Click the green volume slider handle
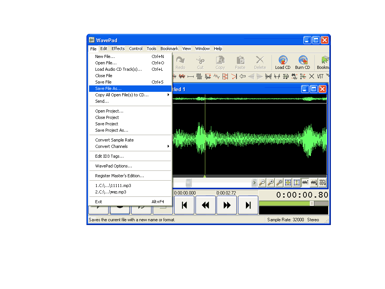The height and width of the screenshot is (289, 385). click(312, 204)
